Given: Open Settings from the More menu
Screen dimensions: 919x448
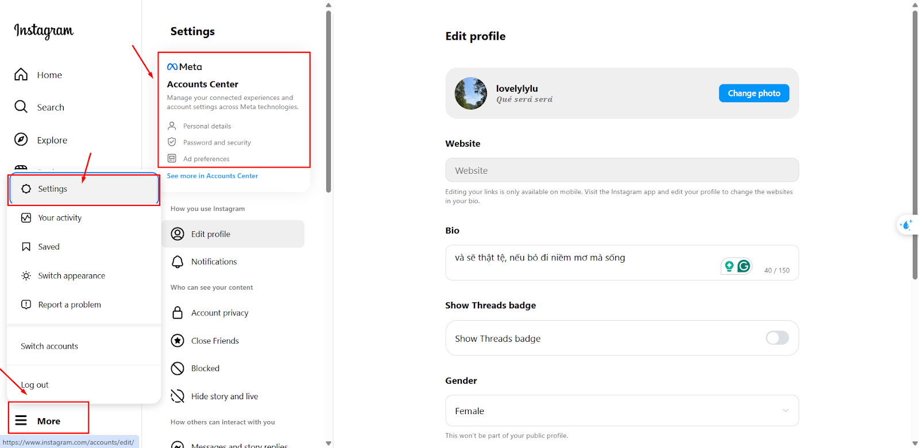Looking at the screenshot, I should click(84, 189).
